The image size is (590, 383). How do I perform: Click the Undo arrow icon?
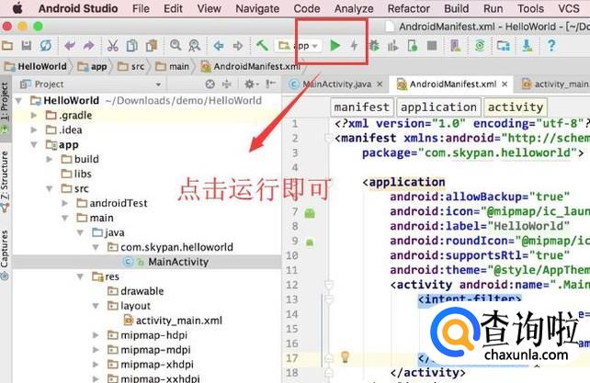69,46
